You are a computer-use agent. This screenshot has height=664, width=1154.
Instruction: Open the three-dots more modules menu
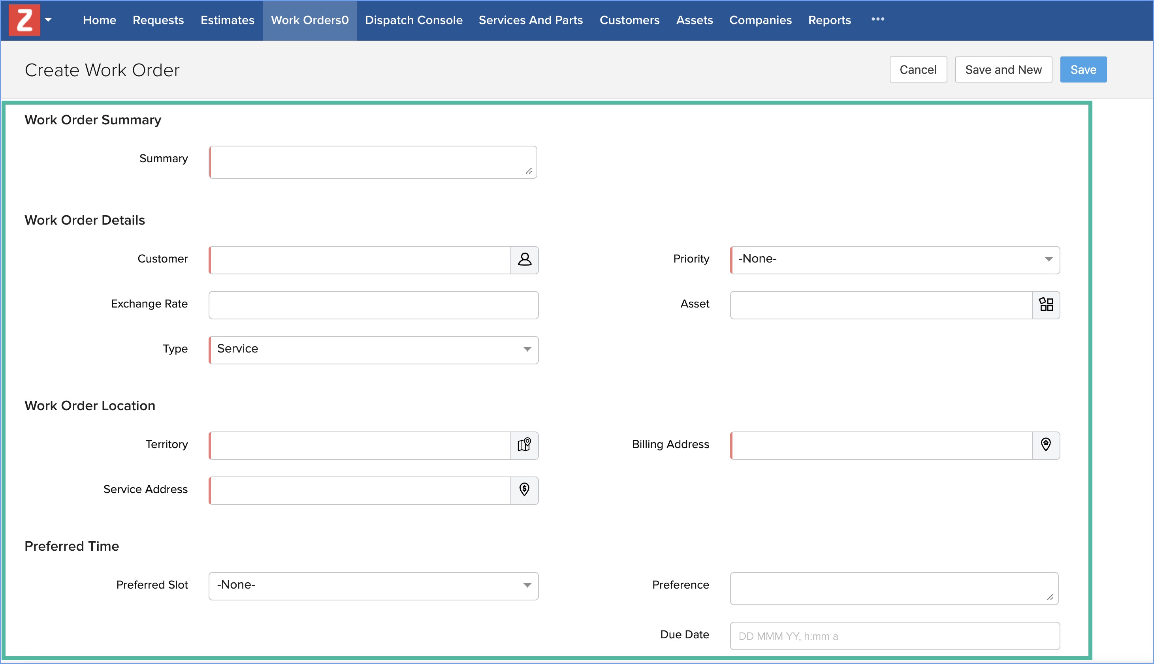[877, 20]
